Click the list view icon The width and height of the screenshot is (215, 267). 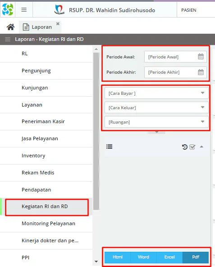coord(109,147)
